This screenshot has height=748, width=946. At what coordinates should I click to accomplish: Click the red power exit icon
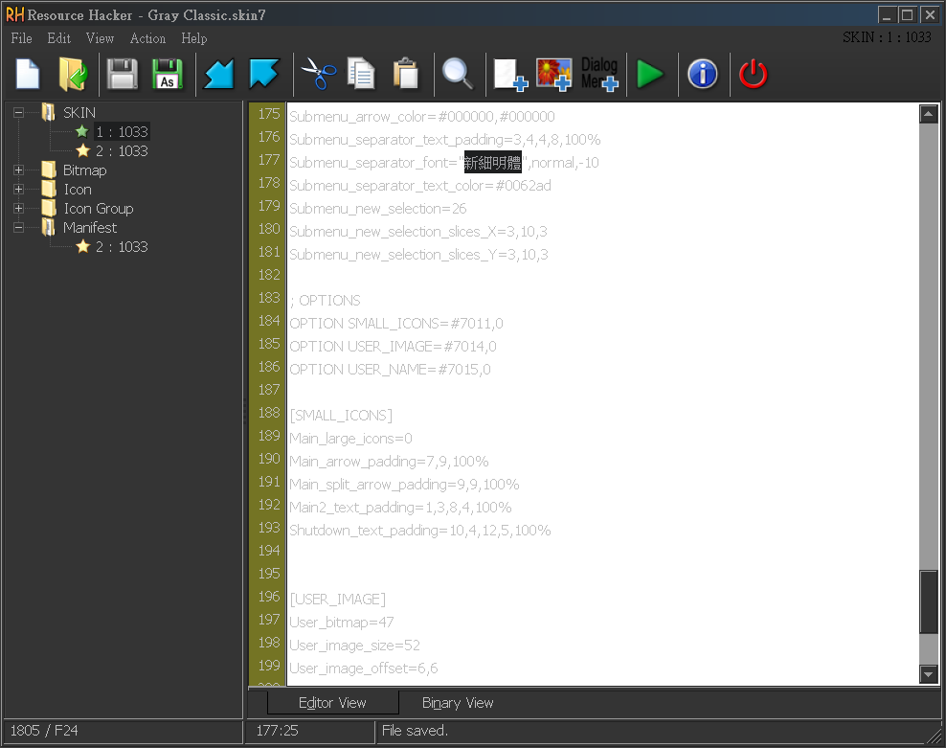pyautogui.click(x=754, y=75)
